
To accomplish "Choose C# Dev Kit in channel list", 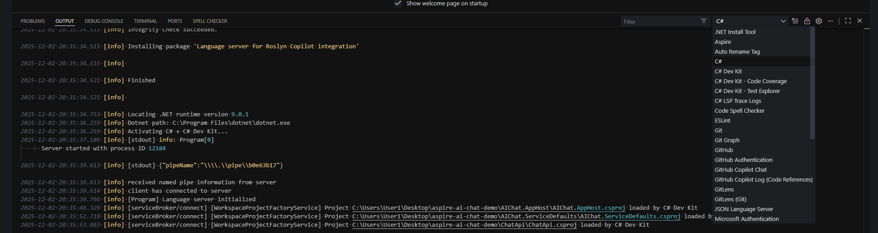I will coord(728,72).
